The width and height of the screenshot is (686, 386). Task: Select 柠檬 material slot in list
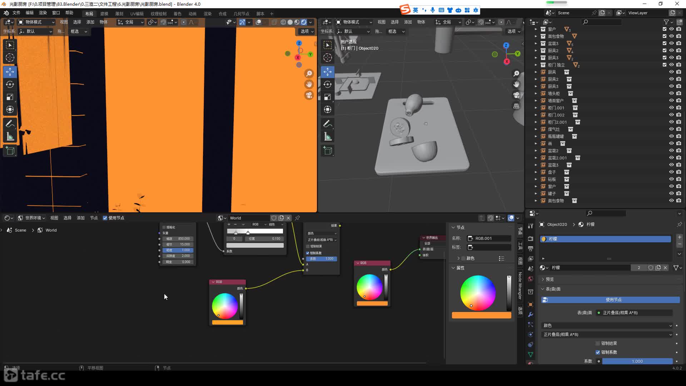pos(606,239)
